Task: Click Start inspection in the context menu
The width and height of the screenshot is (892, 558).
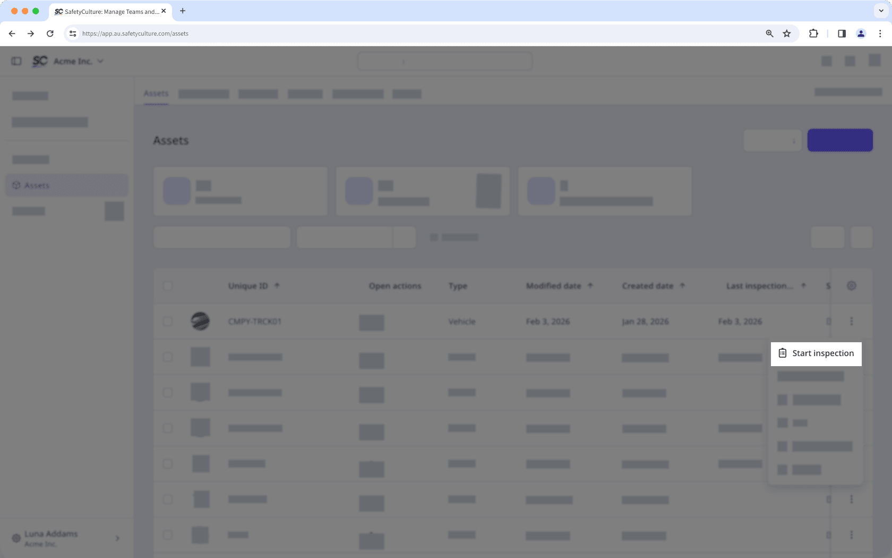Action: coord(817,353)
